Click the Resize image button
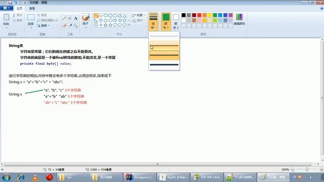Image resolution: width=324 pixels, height=182 pixels. 48,20
